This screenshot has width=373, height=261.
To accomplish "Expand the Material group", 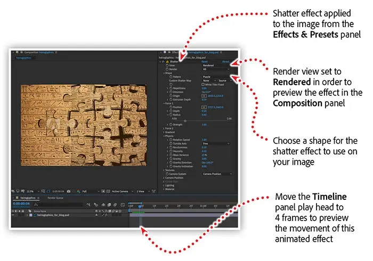I will coord(164,189).
